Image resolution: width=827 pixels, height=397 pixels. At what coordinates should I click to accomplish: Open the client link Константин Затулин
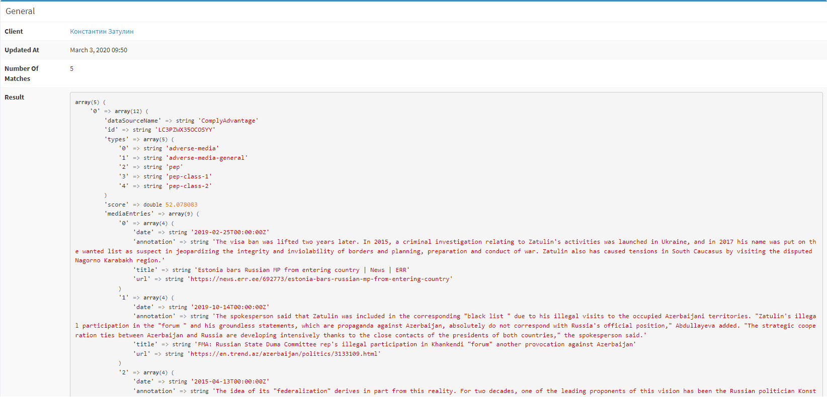pyautogui.click(x=102, y=32)
